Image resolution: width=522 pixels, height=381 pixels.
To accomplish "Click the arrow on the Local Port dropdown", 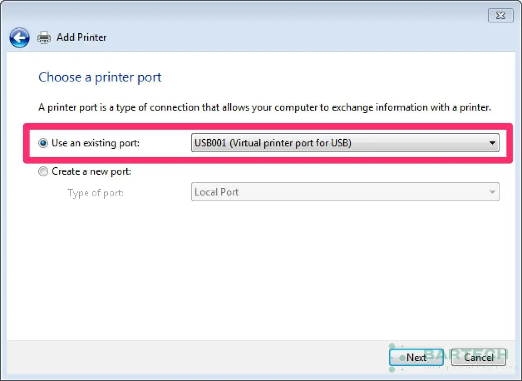I will pos(492,192).
